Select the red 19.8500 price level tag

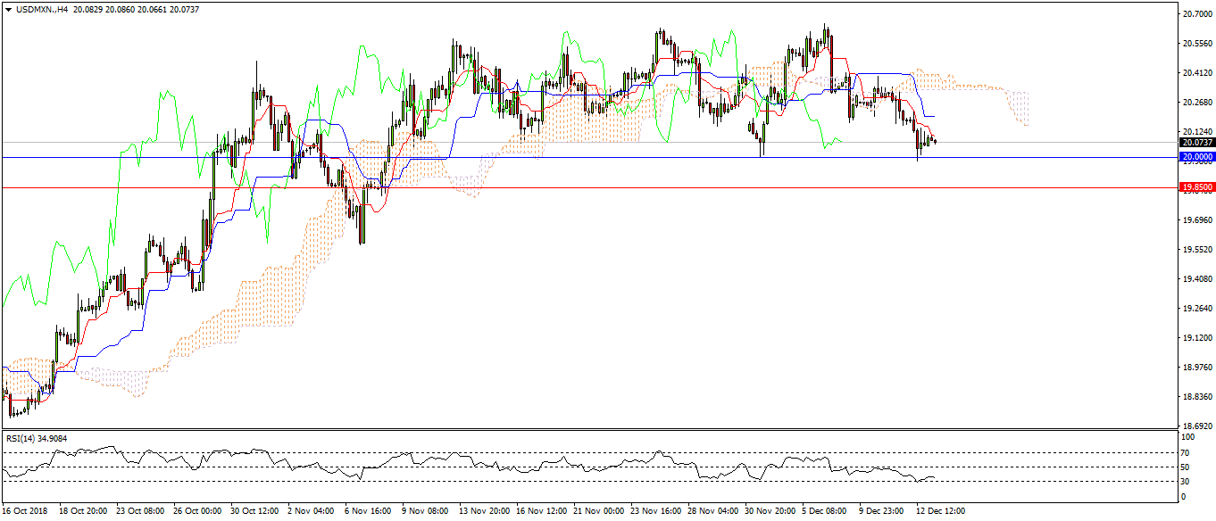(x=1196, y=188)
